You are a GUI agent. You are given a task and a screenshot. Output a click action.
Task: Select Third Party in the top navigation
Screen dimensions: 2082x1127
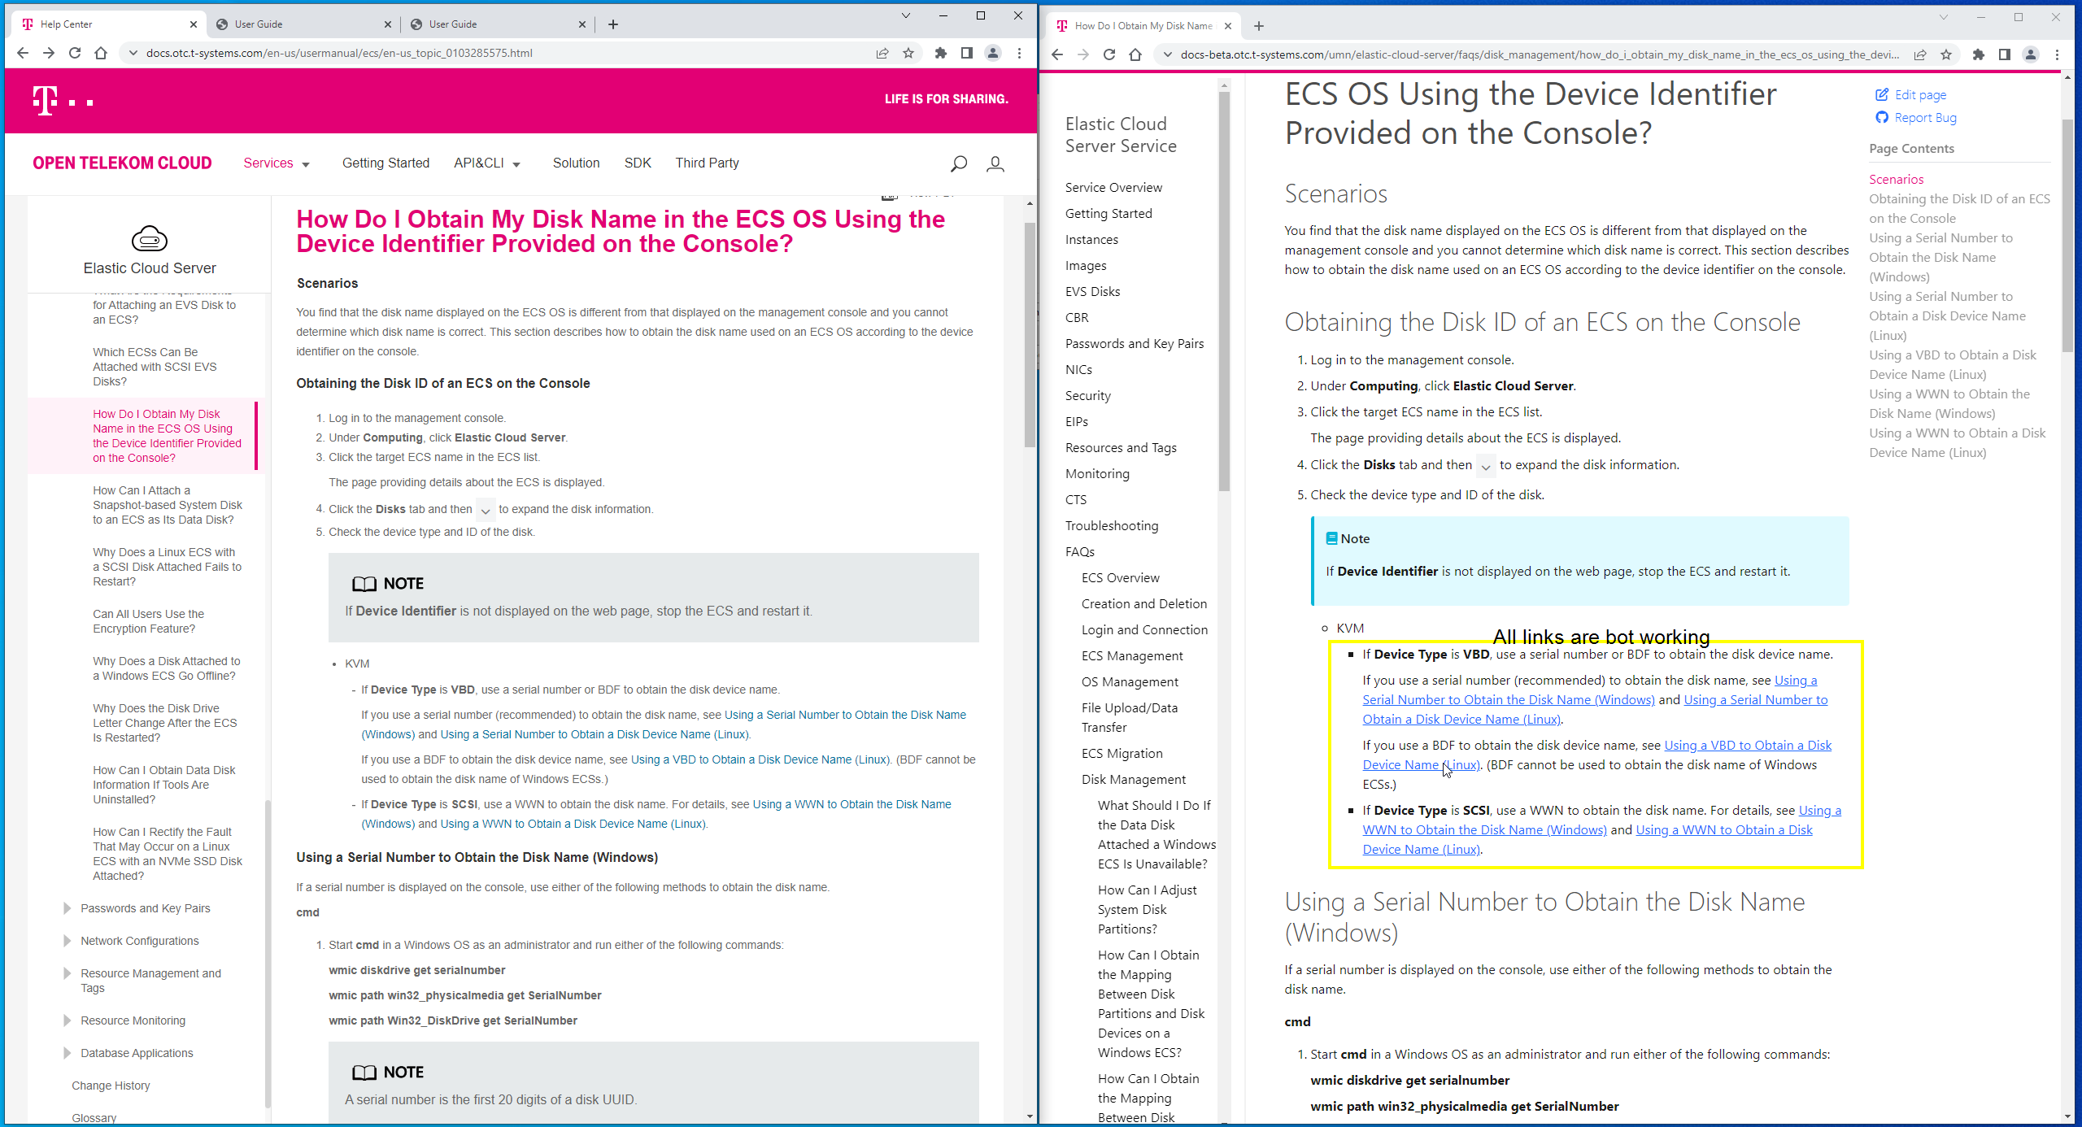[x=706, y=163]
